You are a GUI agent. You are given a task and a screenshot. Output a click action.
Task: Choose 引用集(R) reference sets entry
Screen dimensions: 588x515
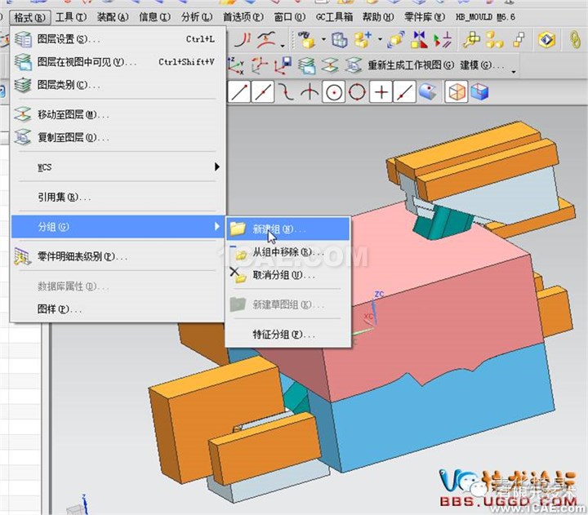pyautogui.click(x=118, y=198)
